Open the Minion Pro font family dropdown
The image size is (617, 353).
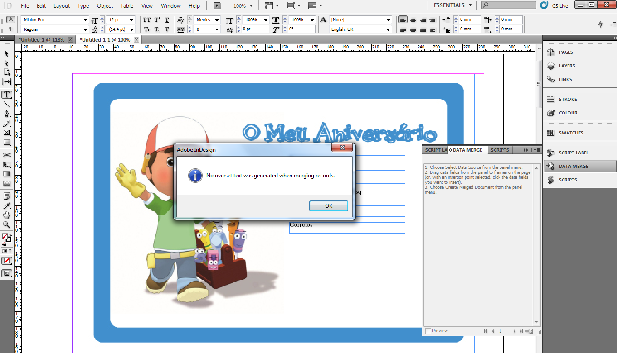(x=86, y=20)
